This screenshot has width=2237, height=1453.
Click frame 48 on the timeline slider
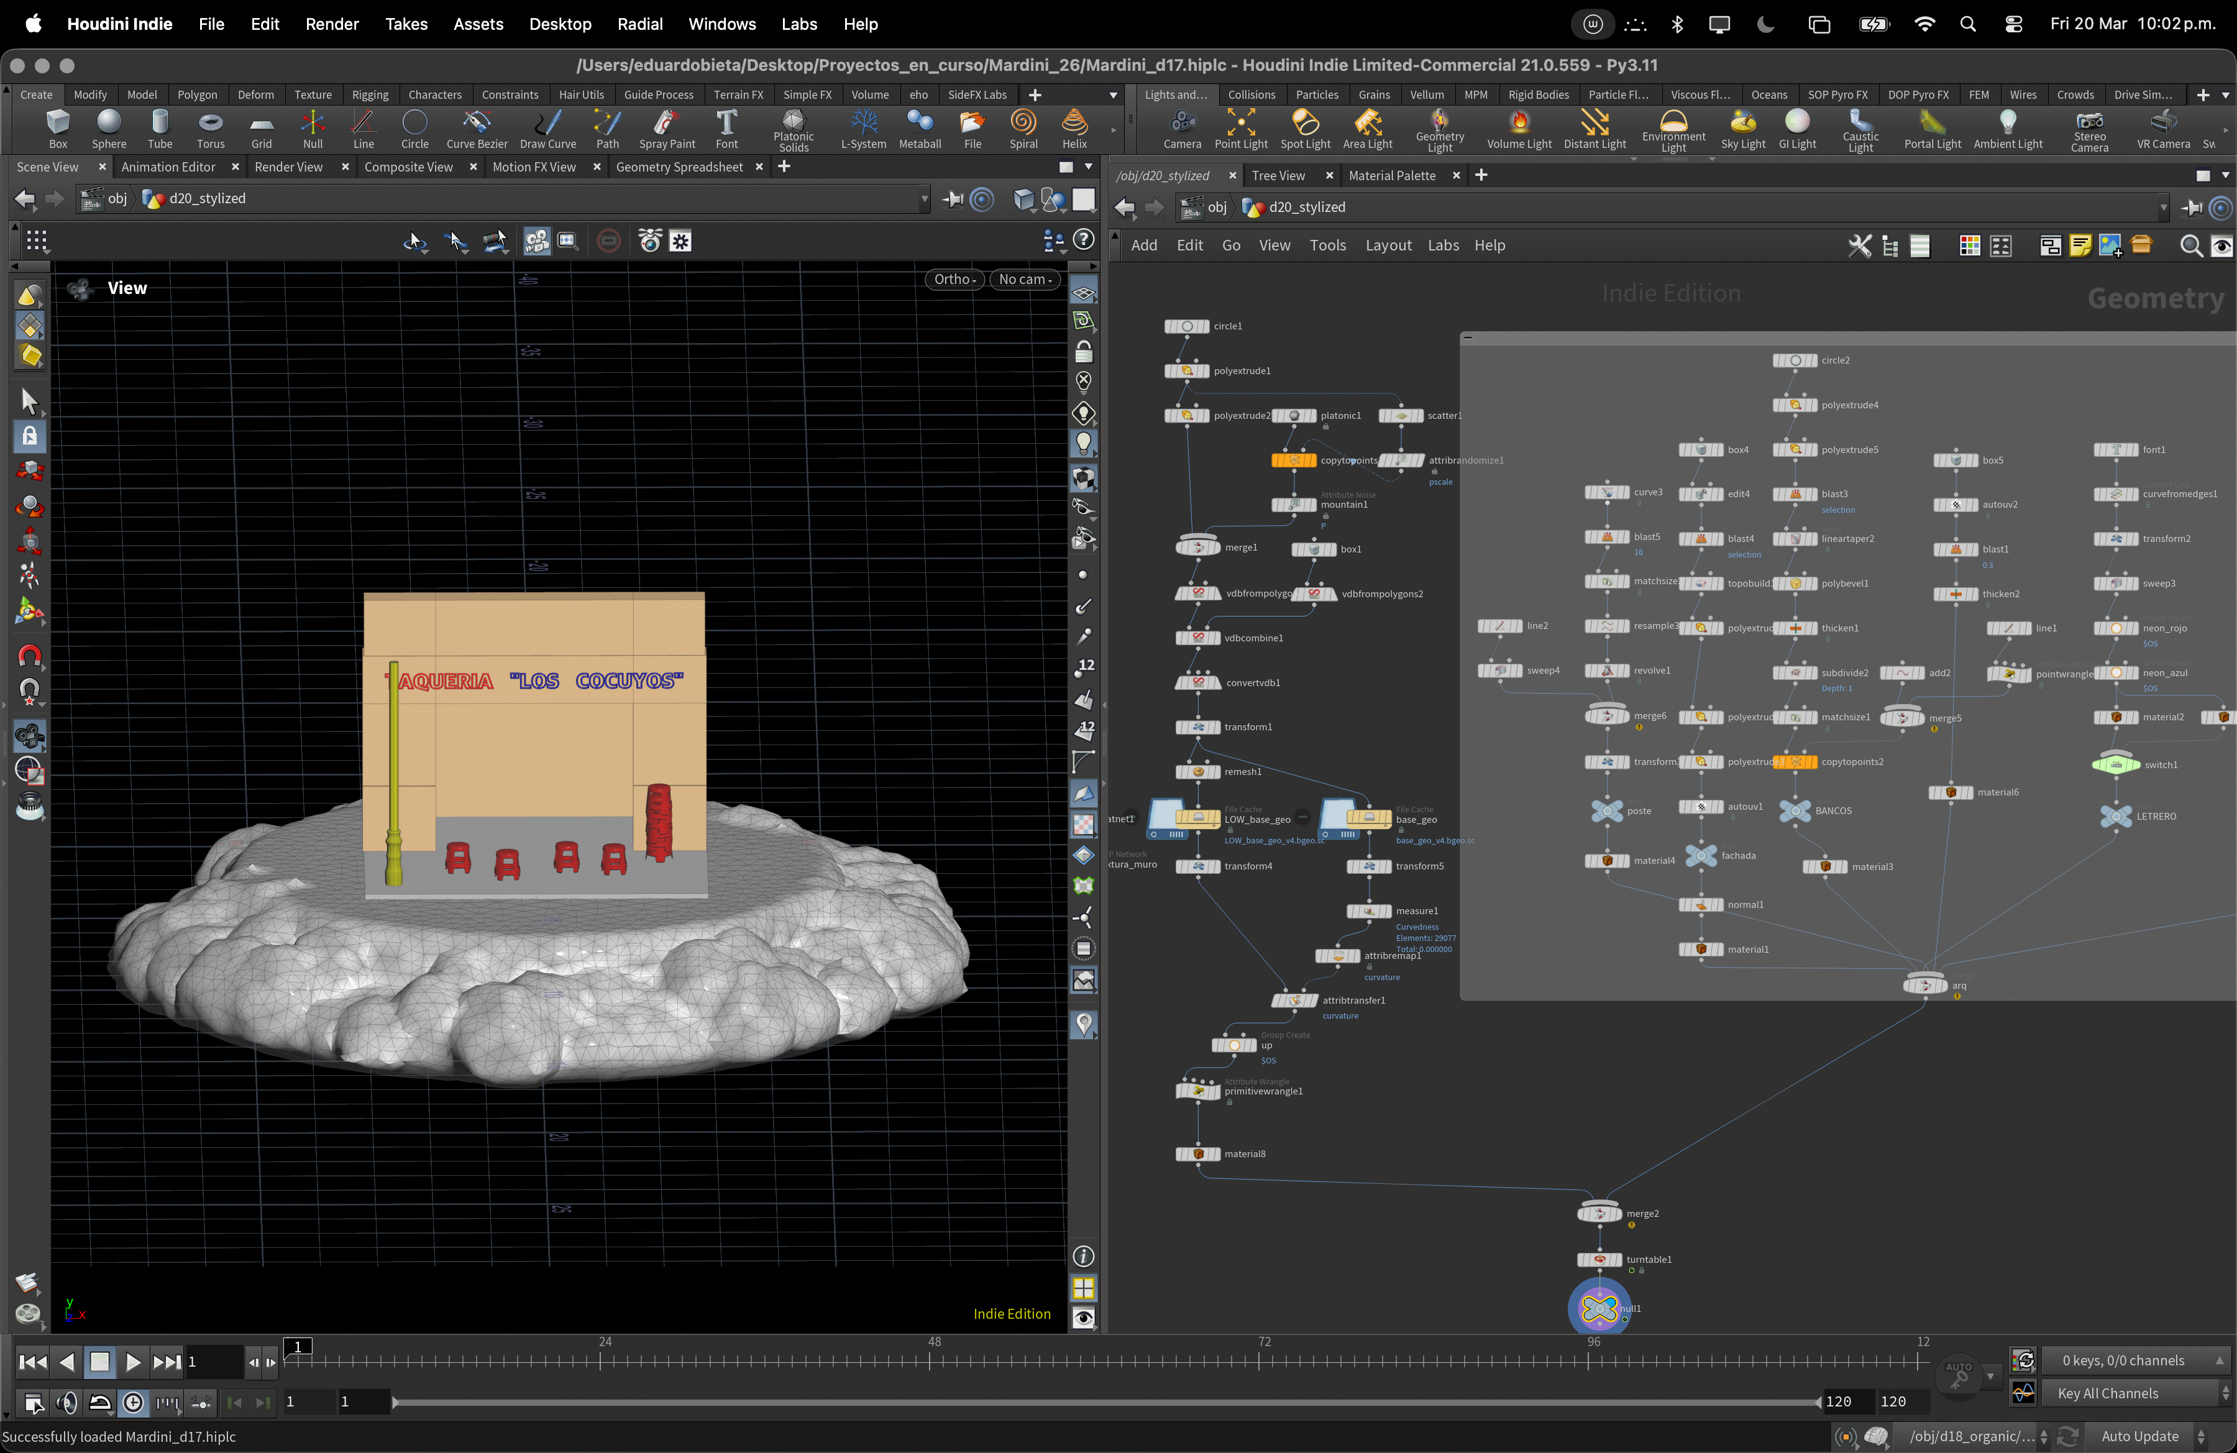coord(930,1360)
